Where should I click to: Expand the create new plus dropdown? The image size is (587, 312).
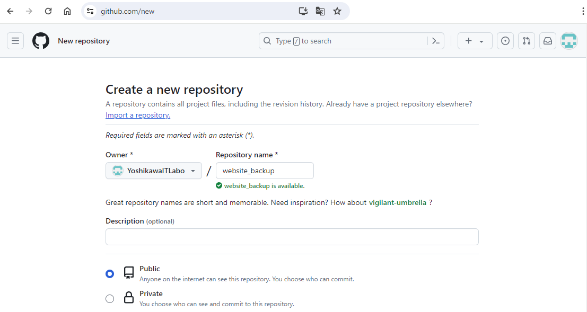click(x=475, y=41)
